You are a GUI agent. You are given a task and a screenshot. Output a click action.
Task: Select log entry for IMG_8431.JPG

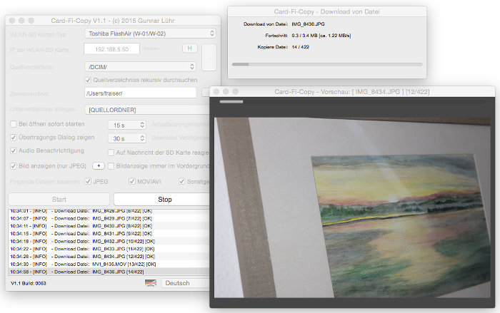coord(109,234)
